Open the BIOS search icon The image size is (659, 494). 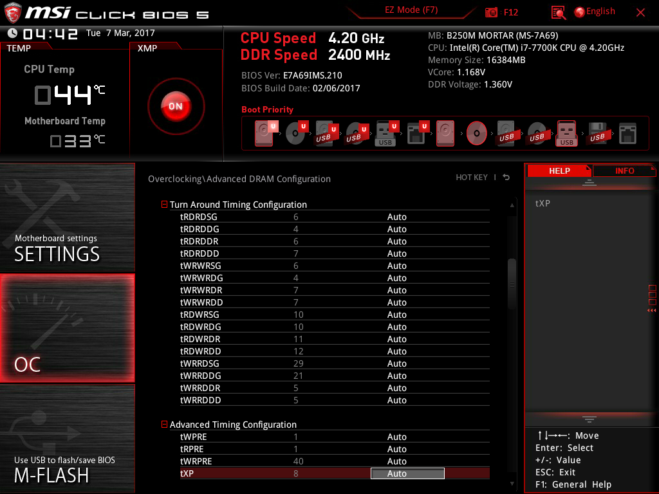click(x=558, y=12)
